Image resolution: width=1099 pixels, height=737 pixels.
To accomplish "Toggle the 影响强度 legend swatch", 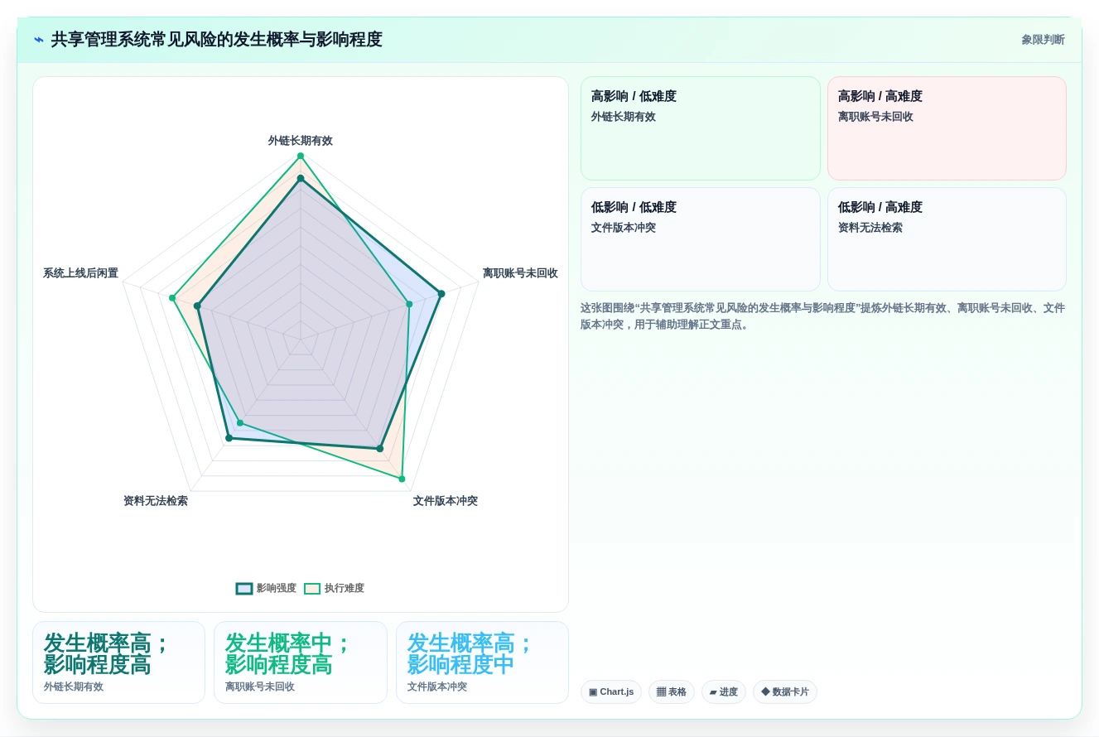I will pos(244,589).
